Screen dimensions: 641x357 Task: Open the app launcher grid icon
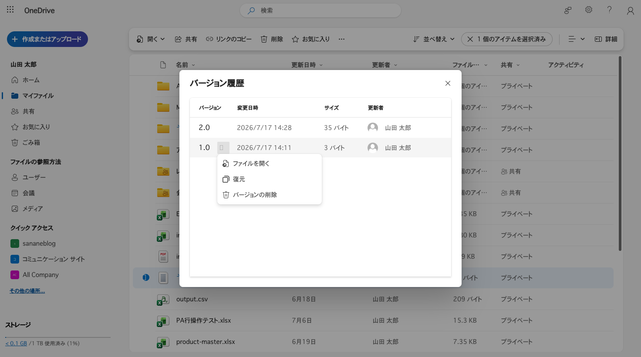(x=10, y=10)
